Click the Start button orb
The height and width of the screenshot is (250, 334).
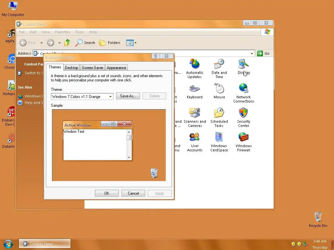click(x=8, y=244)
